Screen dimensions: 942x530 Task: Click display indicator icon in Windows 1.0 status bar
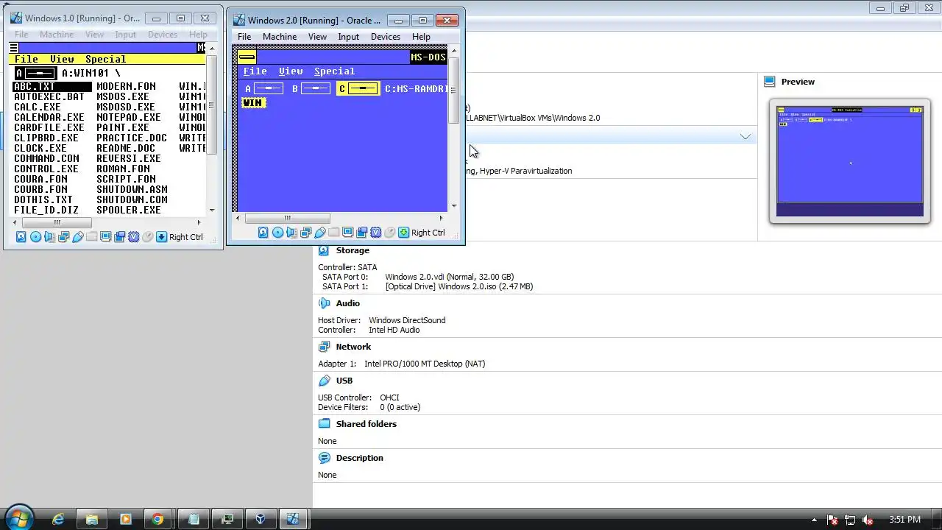(105, 237)
